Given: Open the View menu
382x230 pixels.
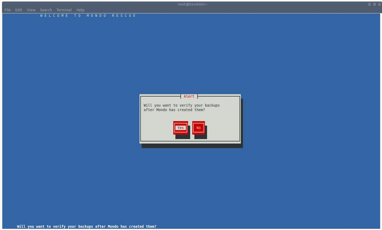Looking at the screenshot, I should [31, 10].
